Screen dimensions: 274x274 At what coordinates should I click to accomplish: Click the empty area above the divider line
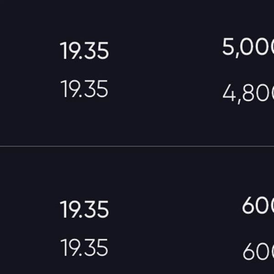[137, 125]
